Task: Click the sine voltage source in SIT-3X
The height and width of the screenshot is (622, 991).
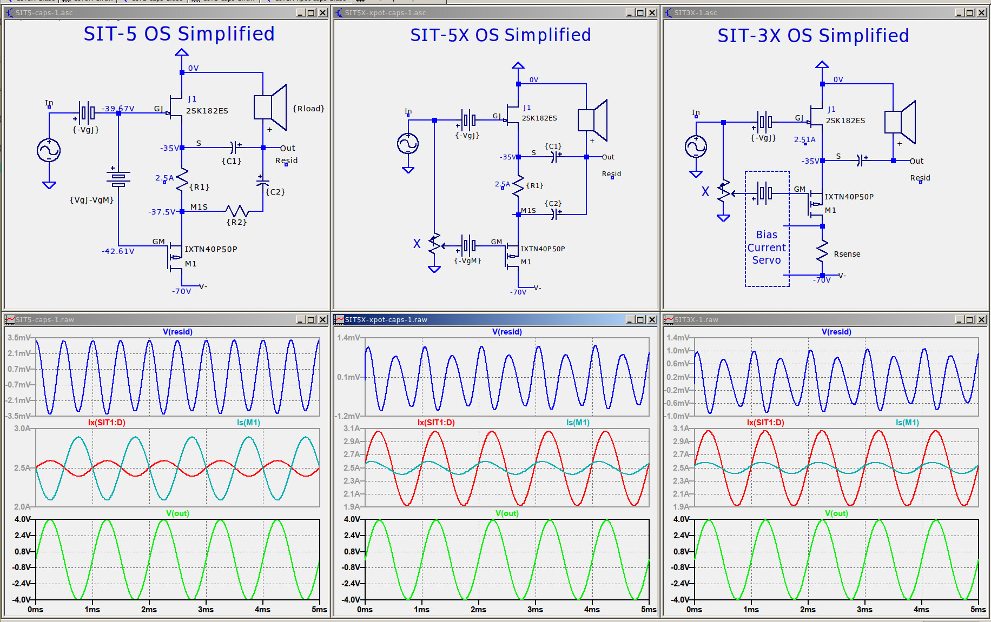Action: coord(696,146)
